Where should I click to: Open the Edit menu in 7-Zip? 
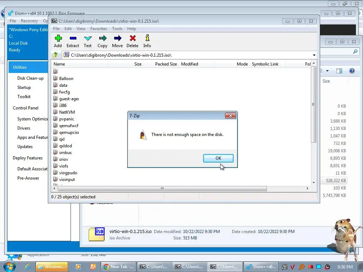point(68,29)
